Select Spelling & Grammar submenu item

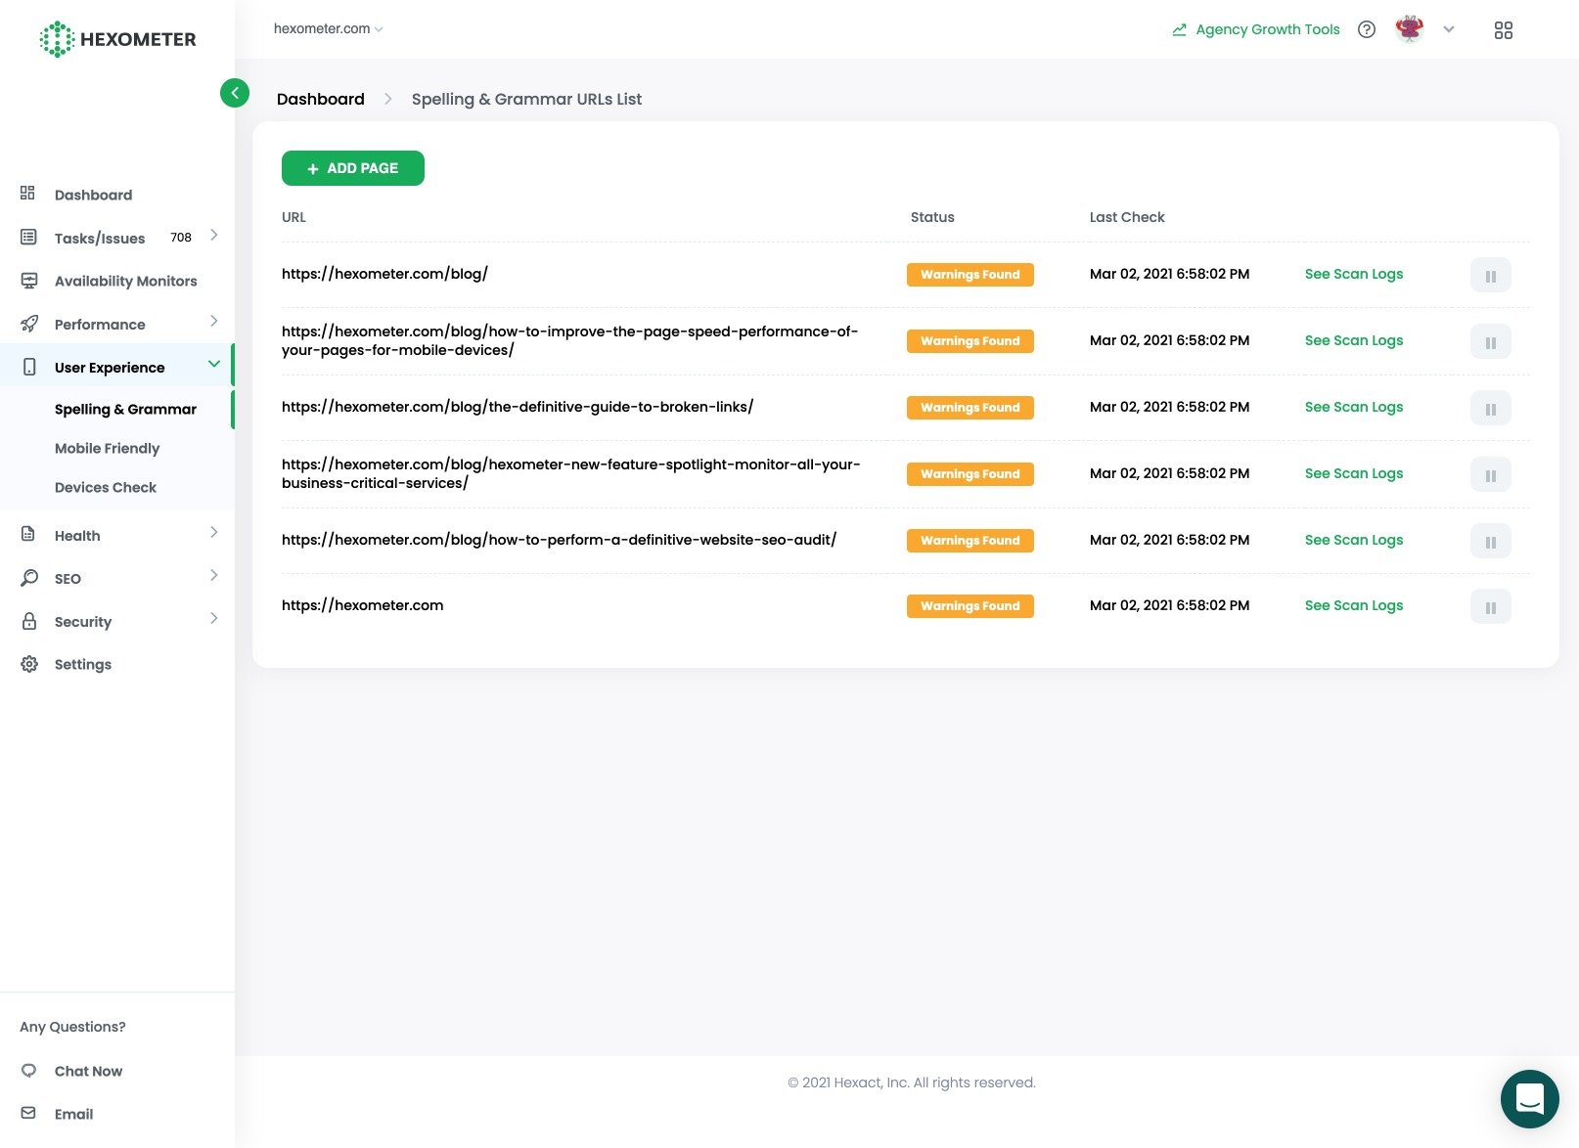coord(125,409)
